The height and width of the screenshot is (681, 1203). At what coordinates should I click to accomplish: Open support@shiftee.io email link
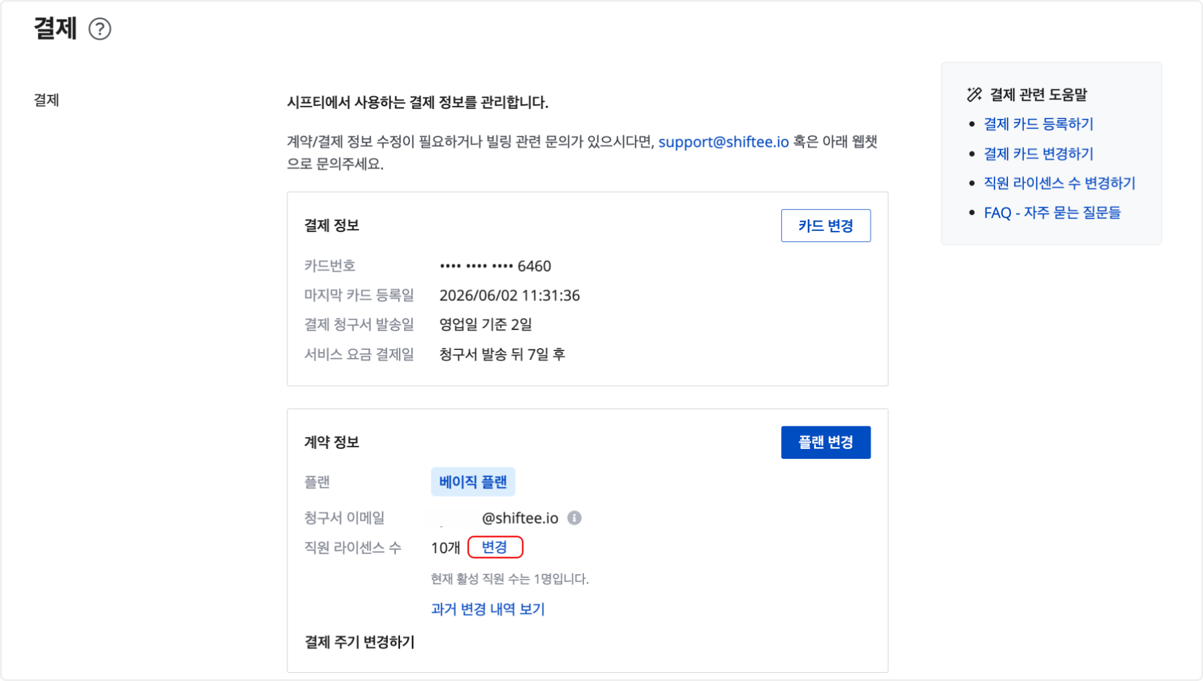[x=723, y=142]
